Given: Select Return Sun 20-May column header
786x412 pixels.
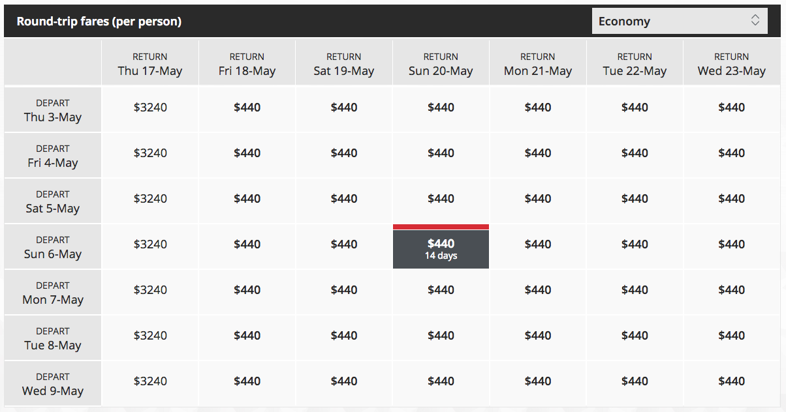Looking at the screenshot, I should point(441,64).
